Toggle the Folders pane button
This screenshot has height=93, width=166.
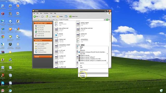[x=60, y=17]
